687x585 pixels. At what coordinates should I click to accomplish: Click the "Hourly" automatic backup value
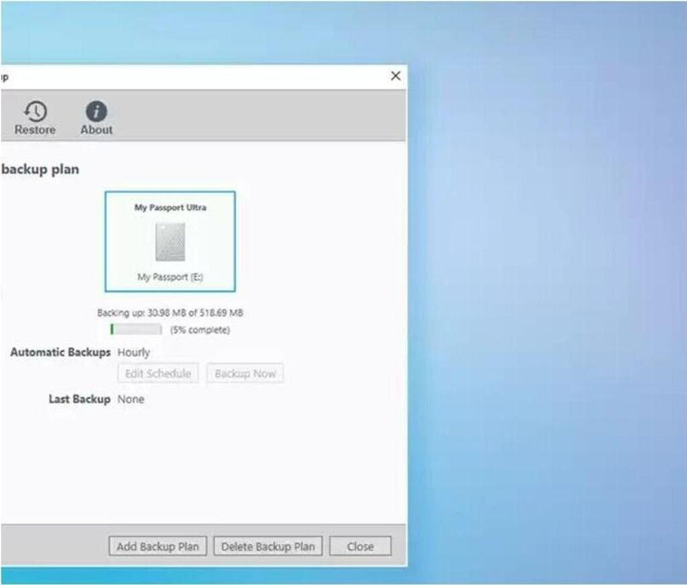pos(134,352)
